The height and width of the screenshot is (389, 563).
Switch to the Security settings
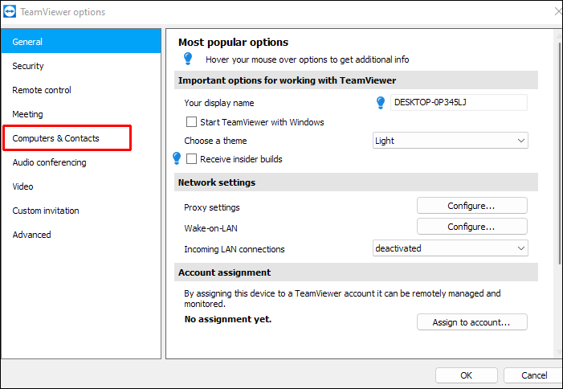pos(28,66)
